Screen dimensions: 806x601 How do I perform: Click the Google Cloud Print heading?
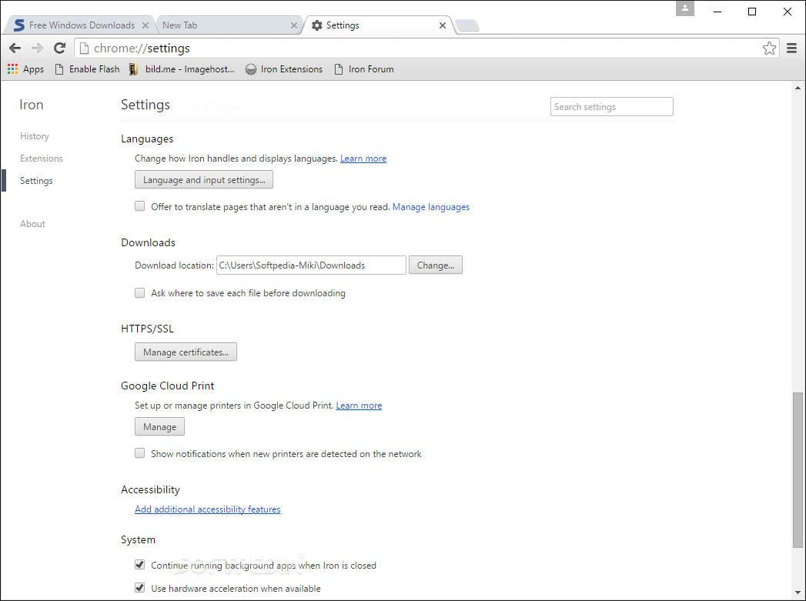(x=167, y=386)
